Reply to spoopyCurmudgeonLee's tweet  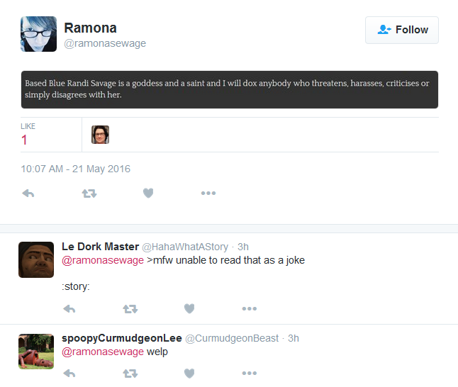click(x=69, y=374)
